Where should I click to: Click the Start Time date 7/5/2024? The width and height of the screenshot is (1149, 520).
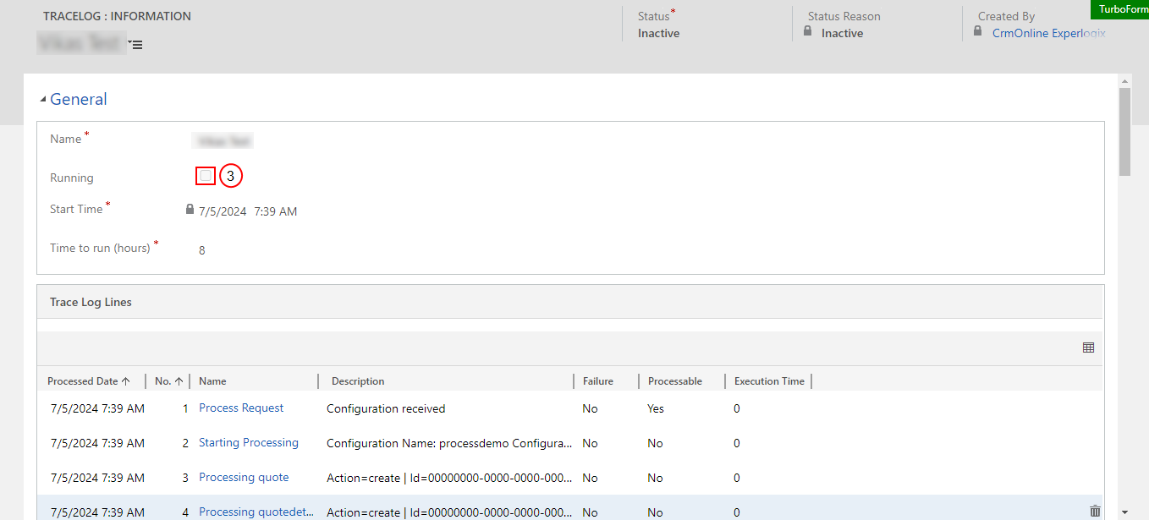pos(223,211)
